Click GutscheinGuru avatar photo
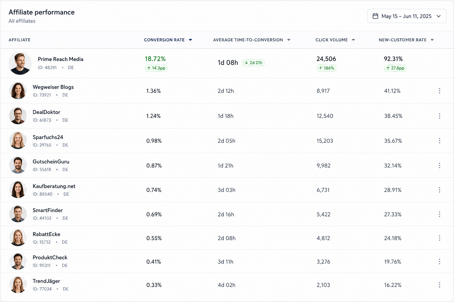This screenshot has width=454, height=302. 18,165
